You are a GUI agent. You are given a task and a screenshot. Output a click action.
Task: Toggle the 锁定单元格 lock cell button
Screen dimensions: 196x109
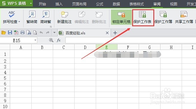[x=121, y=17]
